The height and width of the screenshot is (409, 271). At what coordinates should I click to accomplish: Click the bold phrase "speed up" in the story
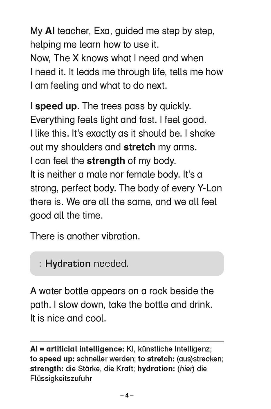click(x=56, y=106)
